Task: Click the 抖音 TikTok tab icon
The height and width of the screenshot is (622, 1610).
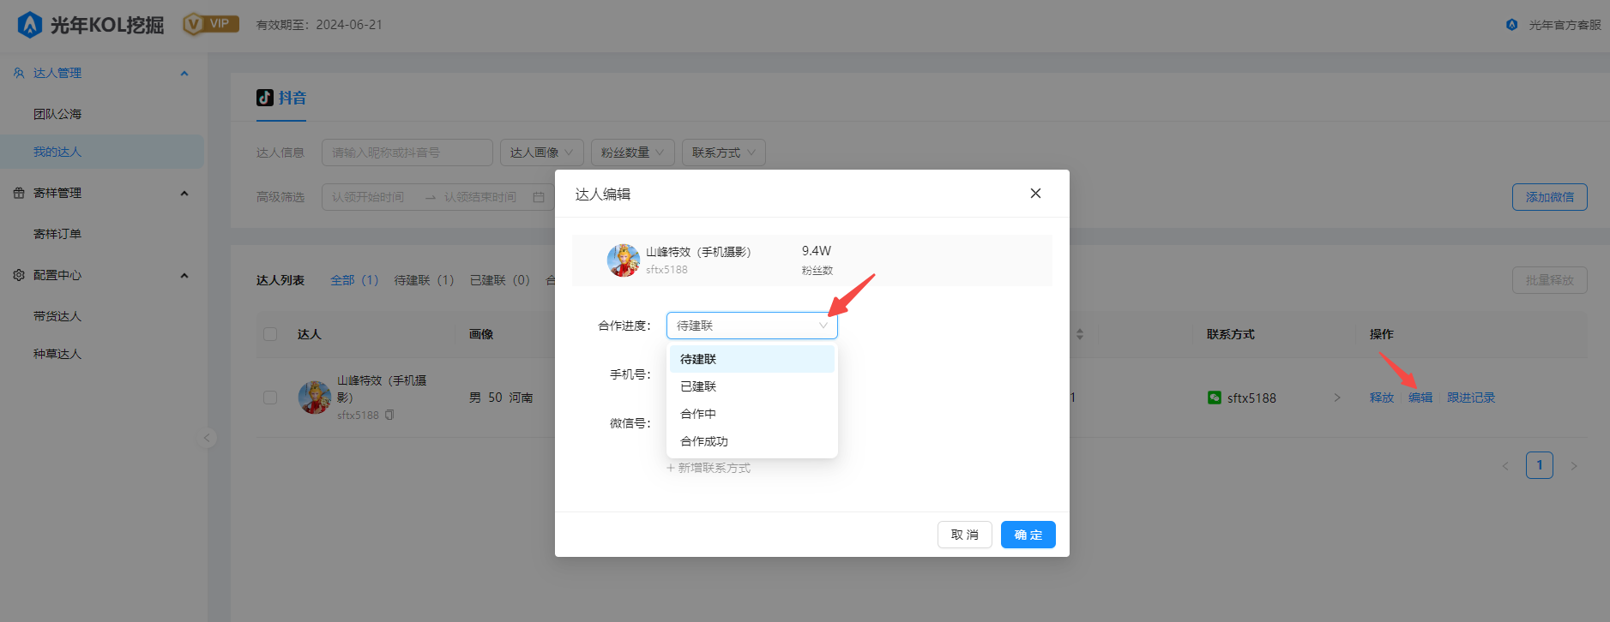Action: point(265,98)
